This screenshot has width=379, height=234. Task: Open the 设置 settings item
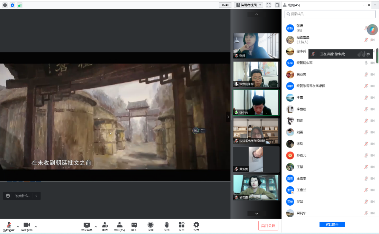196,227
